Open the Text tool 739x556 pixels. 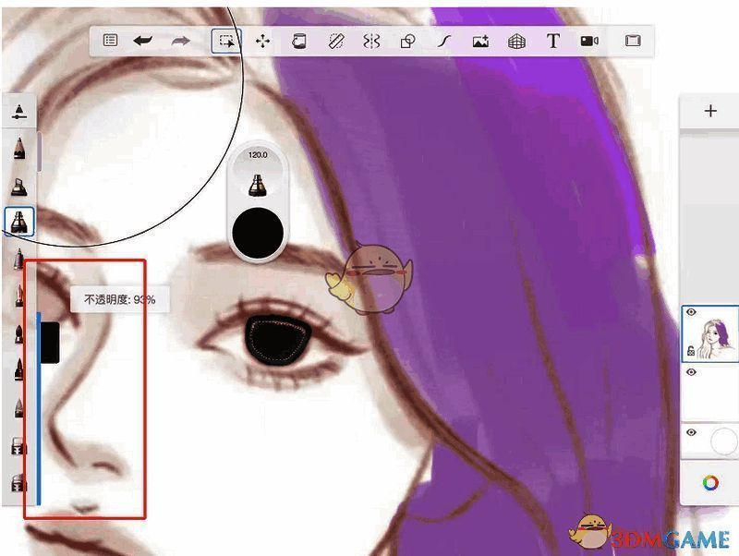[x=553, y=42]
